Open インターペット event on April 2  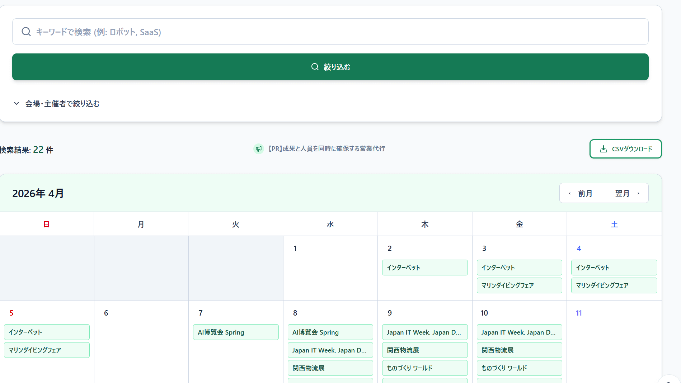pyautogui.click(x=424, y=268)
